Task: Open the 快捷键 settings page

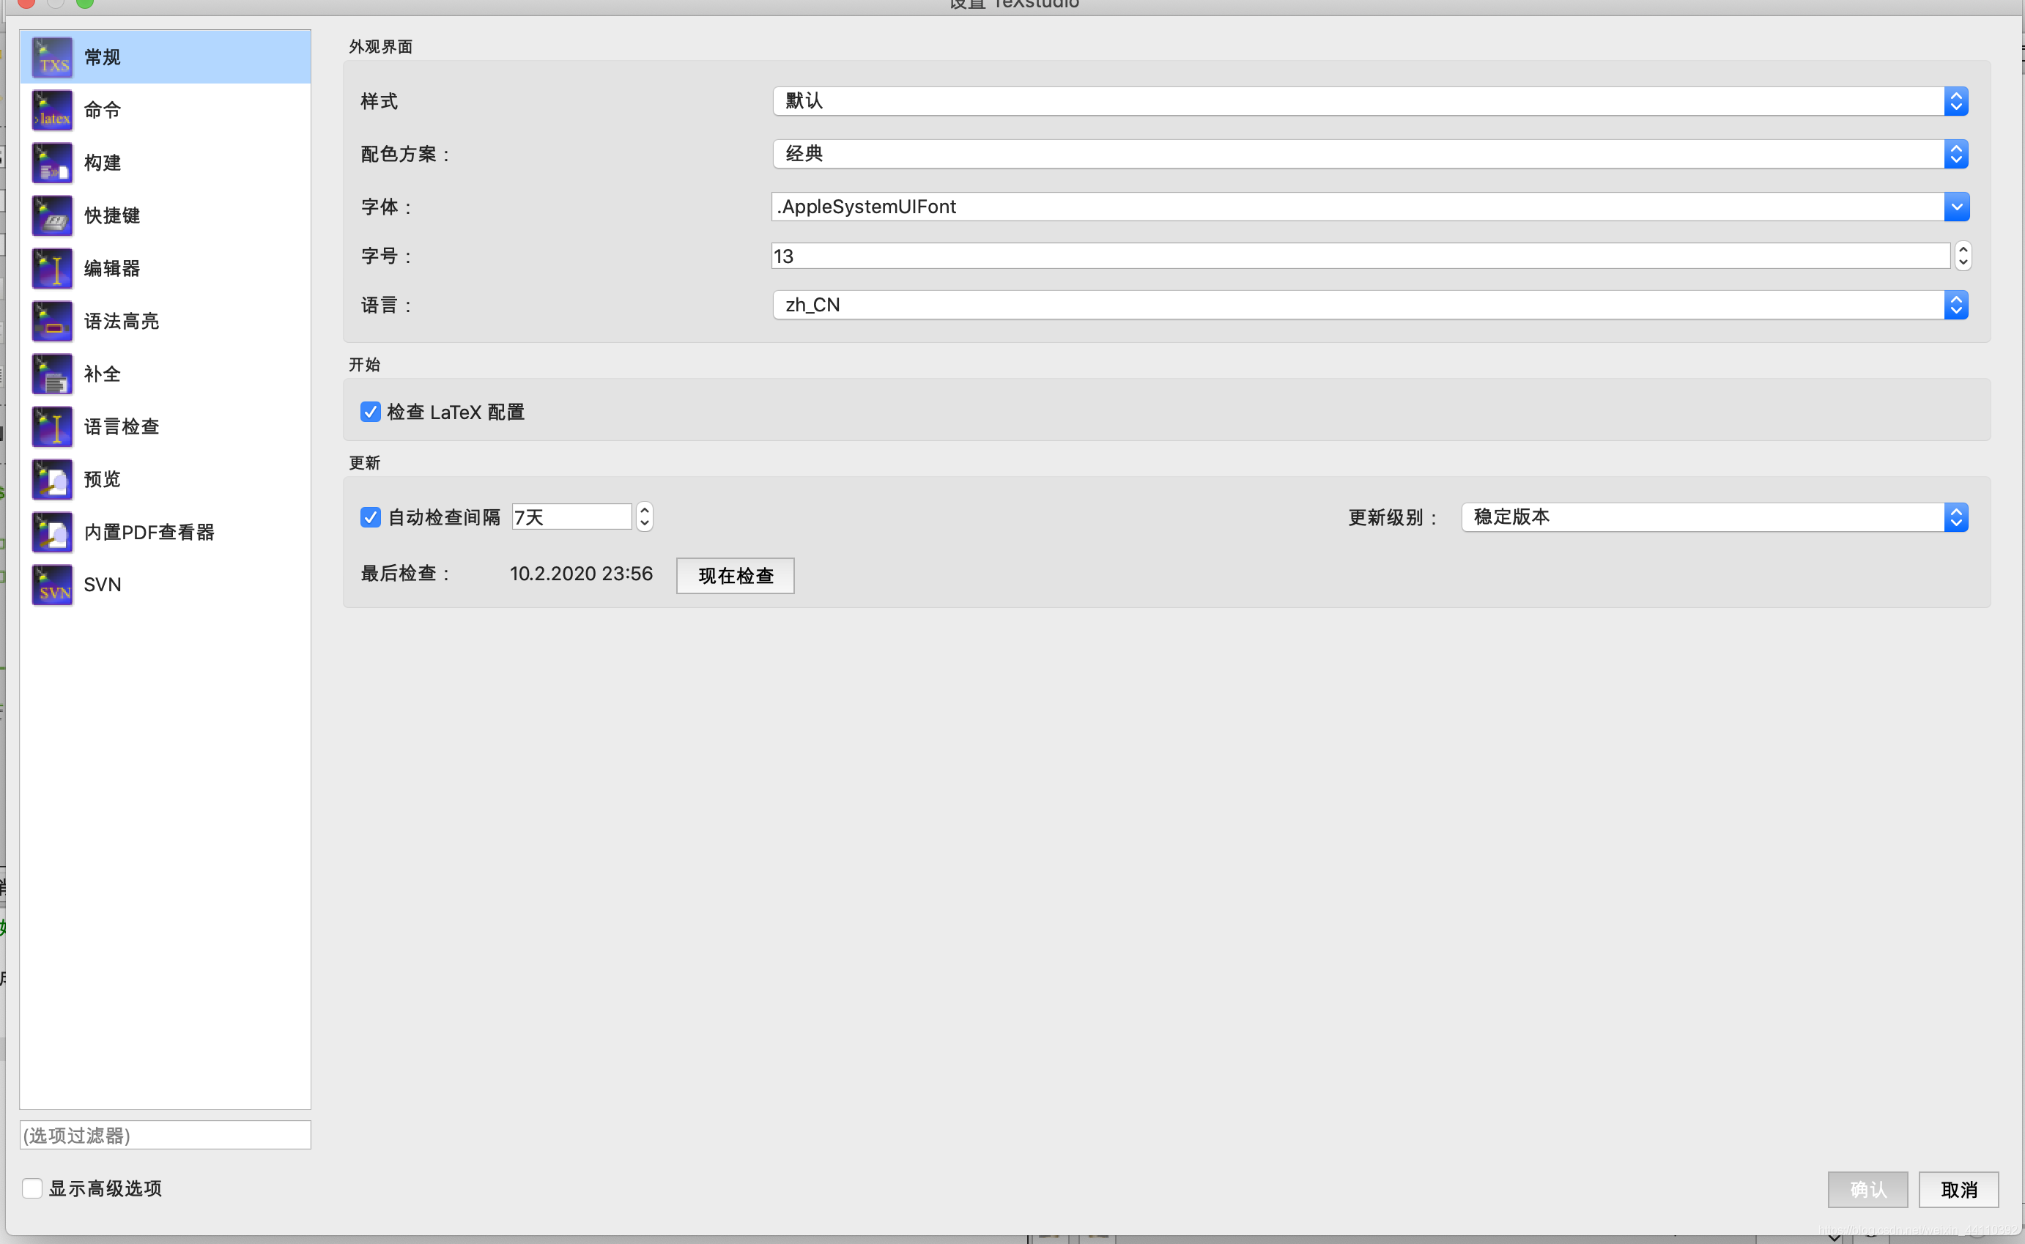Action: [166, 215]
